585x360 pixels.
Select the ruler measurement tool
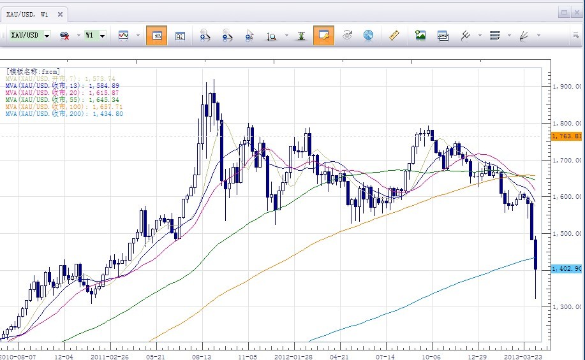[x=394, y=36]
